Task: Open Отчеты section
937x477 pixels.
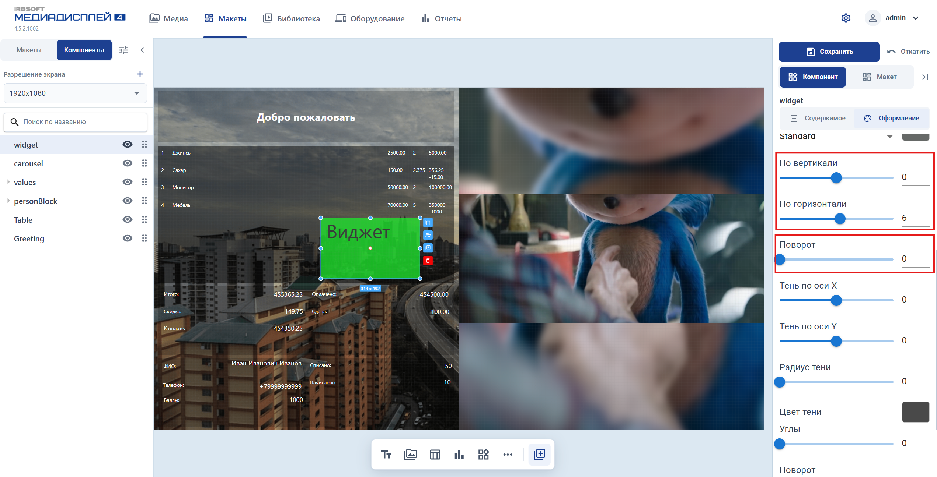Action: coord(442,18)
